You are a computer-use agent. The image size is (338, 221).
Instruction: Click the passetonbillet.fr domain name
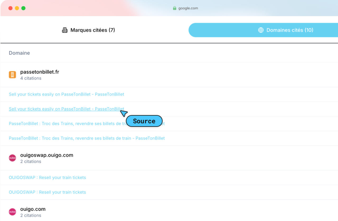click(x=40, y=72)
